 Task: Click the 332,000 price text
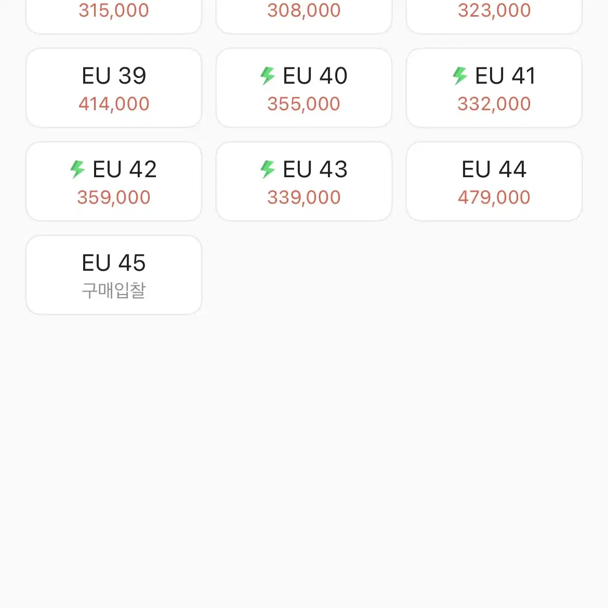pos(494,104)
